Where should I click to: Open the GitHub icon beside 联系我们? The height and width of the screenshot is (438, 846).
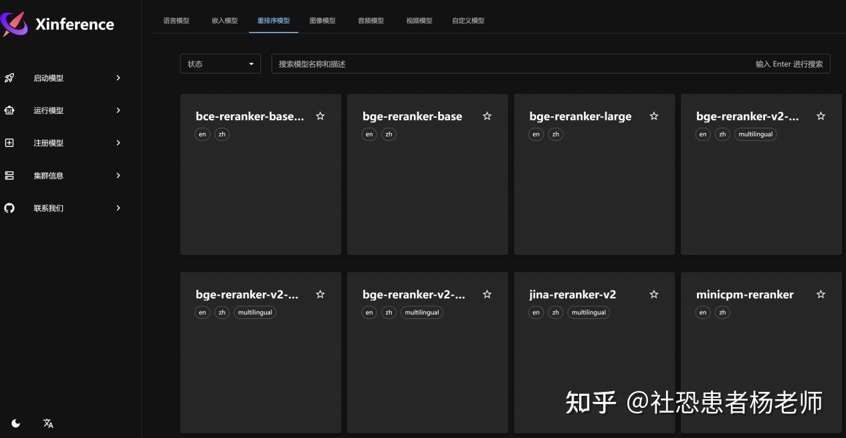click(9, 208)
